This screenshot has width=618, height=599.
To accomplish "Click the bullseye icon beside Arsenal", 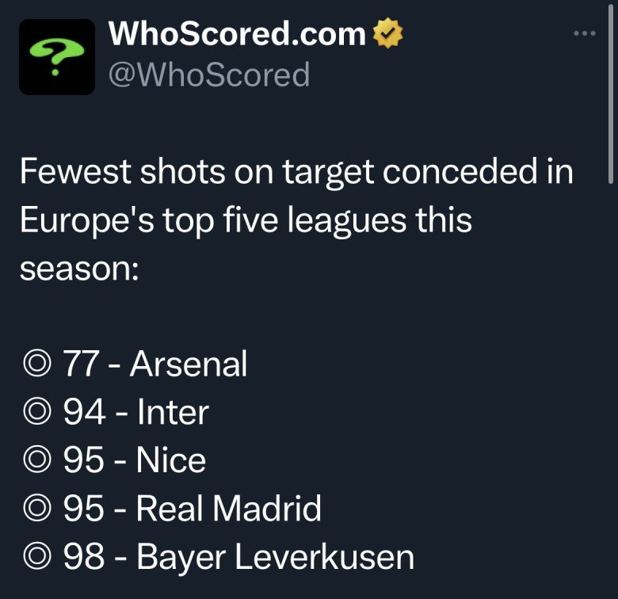I will 36,364.
